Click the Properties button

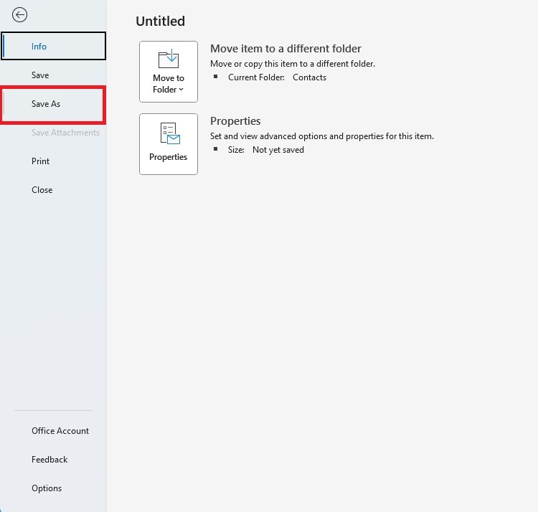pyautogui.click(x=169, y=144)
